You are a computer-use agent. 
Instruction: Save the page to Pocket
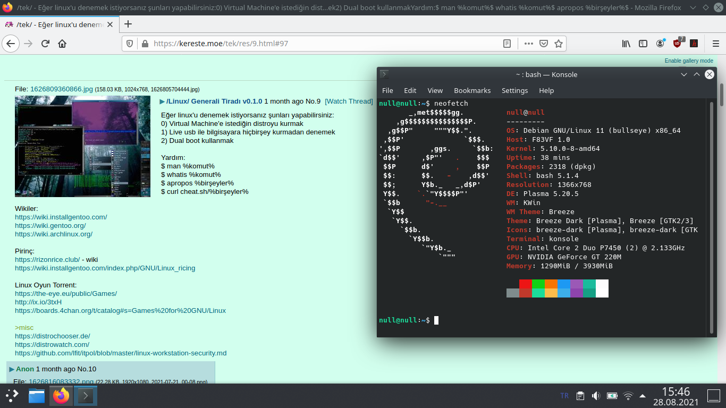point(543,44)
